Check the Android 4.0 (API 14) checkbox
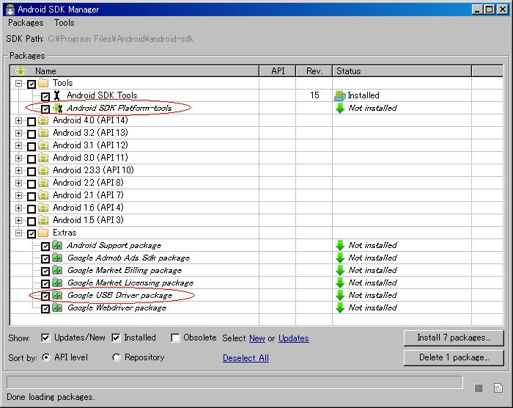This screenshot has width=513, height=408. tap(32, 122)
